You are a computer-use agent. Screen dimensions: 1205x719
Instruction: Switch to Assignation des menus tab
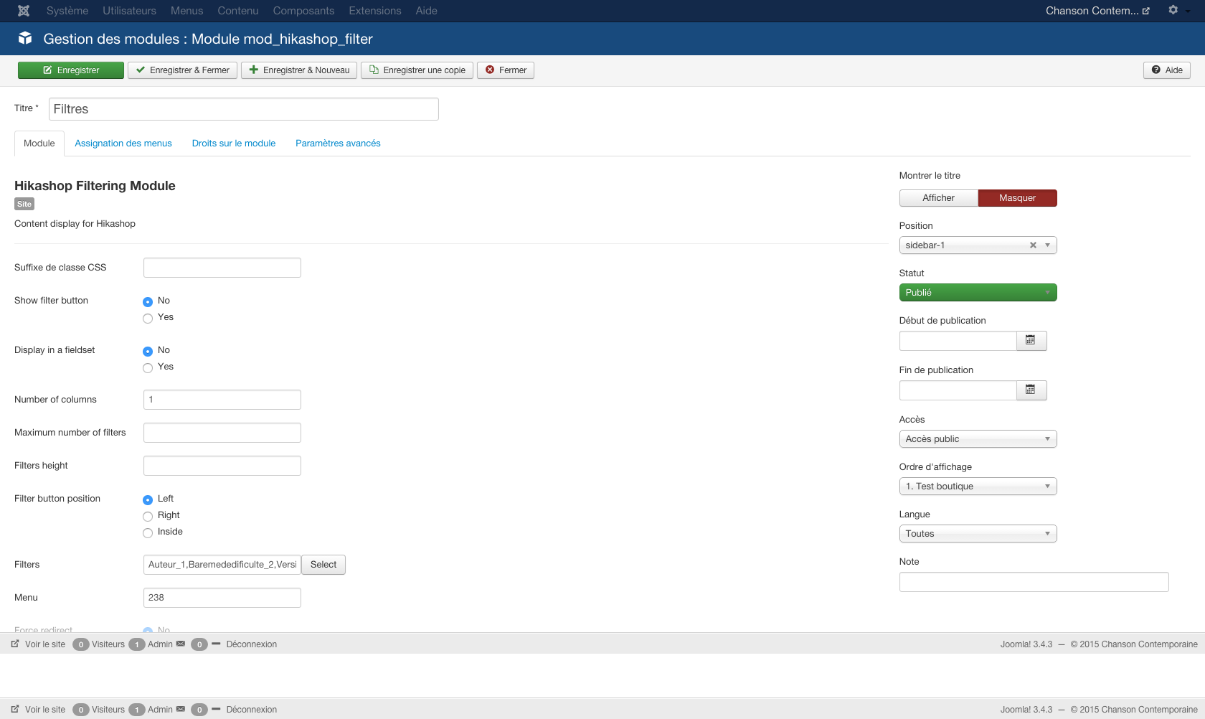coord(123,144)
